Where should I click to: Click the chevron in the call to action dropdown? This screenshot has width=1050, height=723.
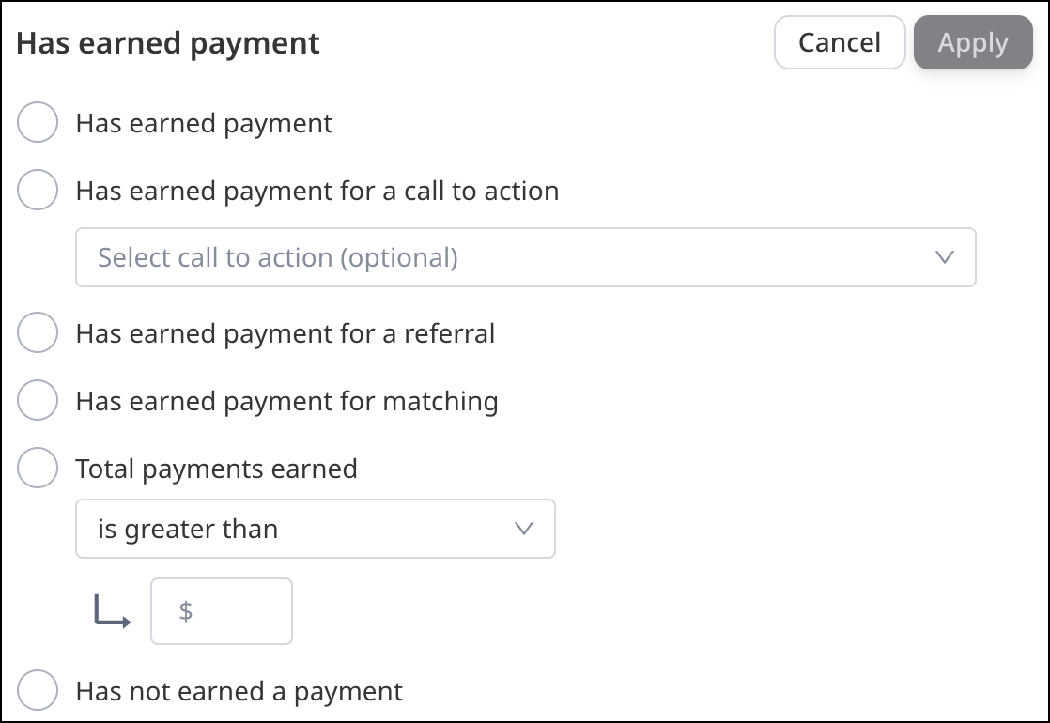945,257
